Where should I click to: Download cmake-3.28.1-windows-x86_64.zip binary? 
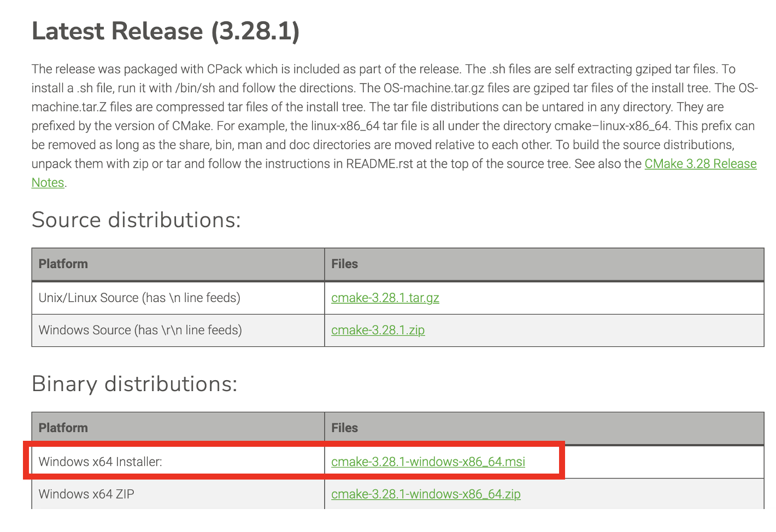coord(426,494)
